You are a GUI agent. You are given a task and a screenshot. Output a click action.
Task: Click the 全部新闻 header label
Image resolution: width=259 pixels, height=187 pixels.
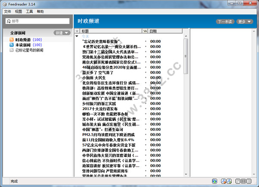click(x=18, y=33)
